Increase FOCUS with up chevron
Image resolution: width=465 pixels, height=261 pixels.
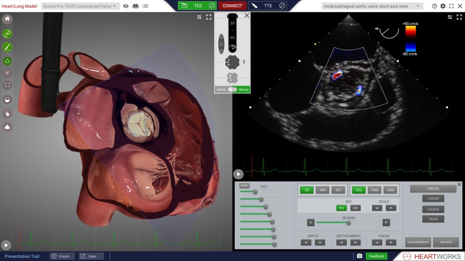pyautogui.click(x=391, y=243)
